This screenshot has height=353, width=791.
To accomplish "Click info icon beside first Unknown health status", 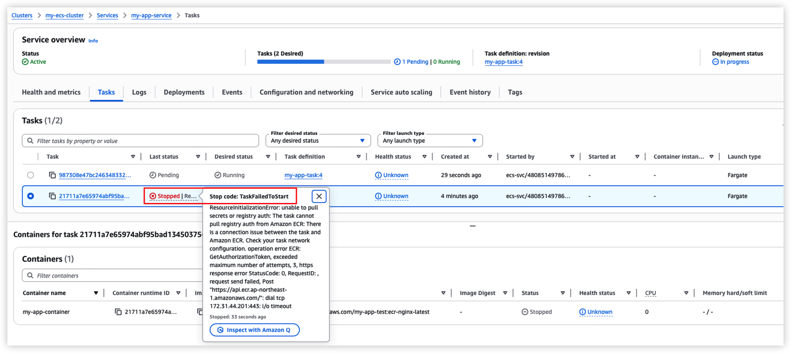I will click(x=378, y=175).
